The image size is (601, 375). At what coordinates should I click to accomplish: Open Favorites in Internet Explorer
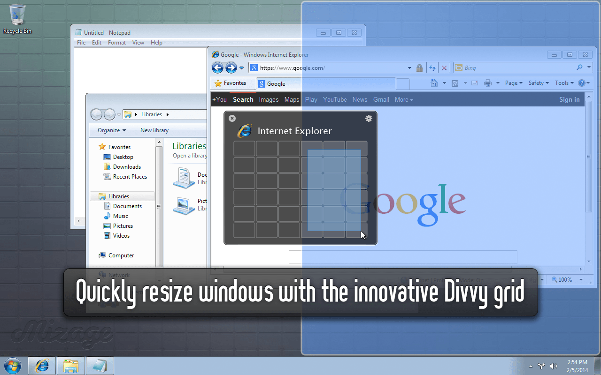click(x=231, y=83)
